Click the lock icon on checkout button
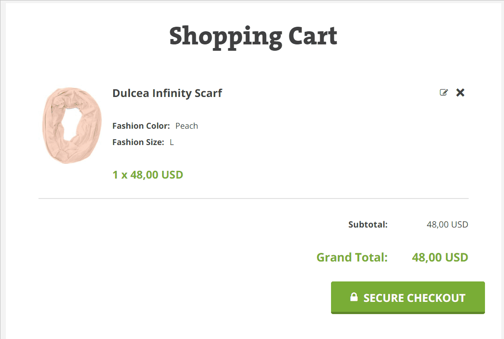504x339 pixels. [354, 297]
